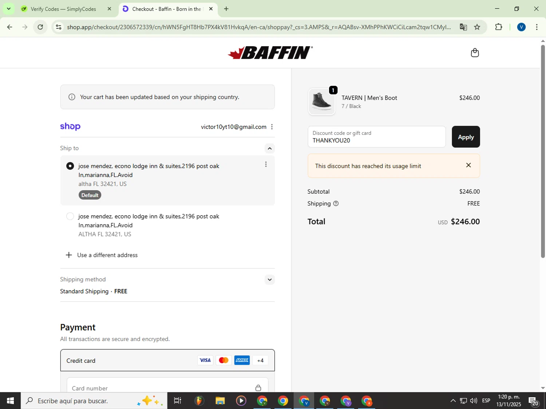Dismiss the discount usage limit error
The image size is (546, 409).
coord(468,165)
